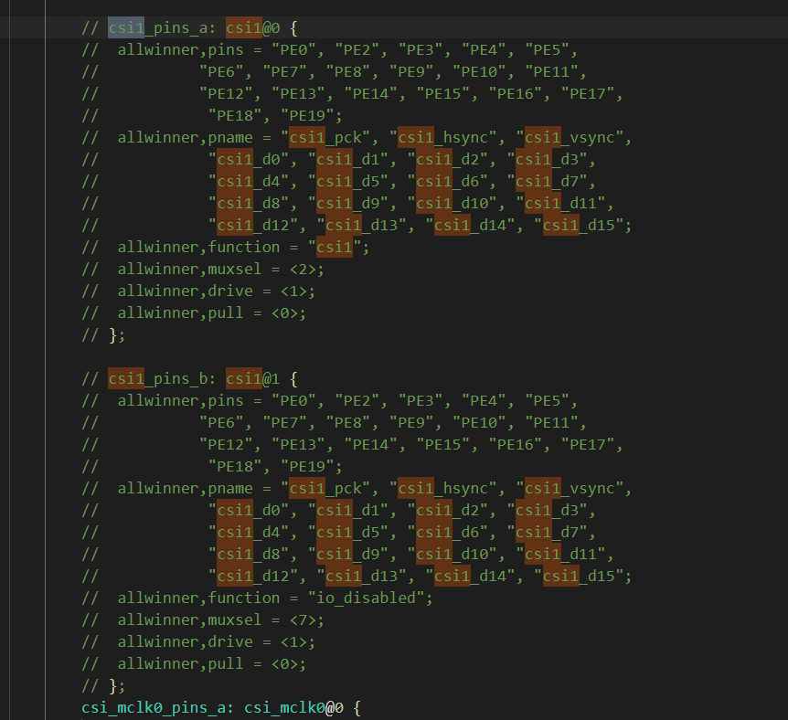Click "PE0" in the second pins list
The height and width of the screenshot is (720, 788).
tap(294, 400)
